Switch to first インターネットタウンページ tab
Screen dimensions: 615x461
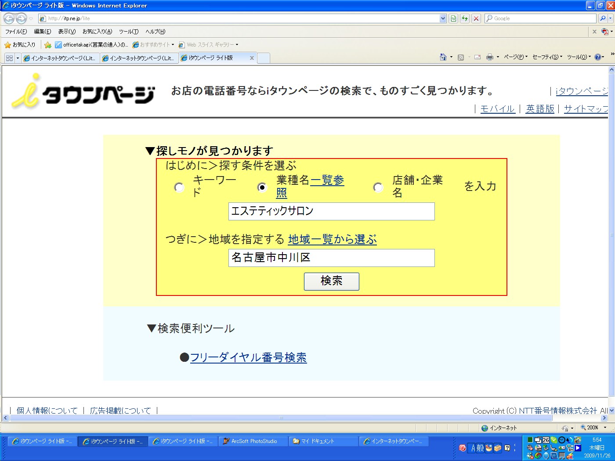(x=61, y=58)
